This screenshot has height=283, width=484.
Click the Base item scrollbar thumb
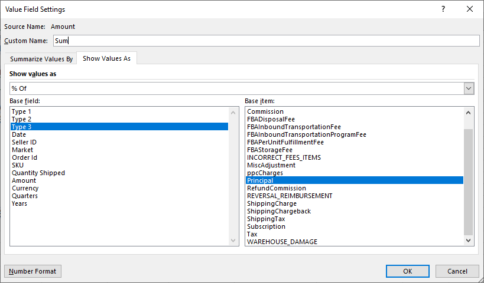tap(468, 182)
